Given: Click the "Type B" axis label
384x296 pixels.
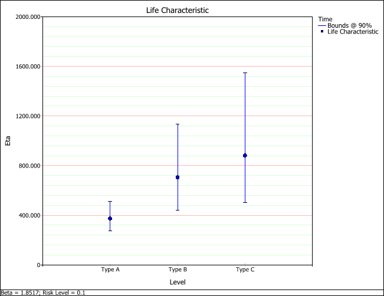Looking at the screenshot, I should [x=178, y=270].
